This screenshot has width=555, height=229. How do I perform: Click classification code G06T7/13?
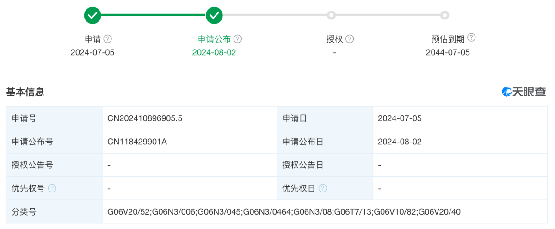tap(353, 212)
